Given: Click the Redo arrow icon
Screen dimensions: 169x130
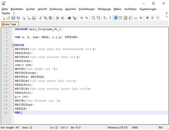Looking at the screenshot, I should click(x=62, y=18).
